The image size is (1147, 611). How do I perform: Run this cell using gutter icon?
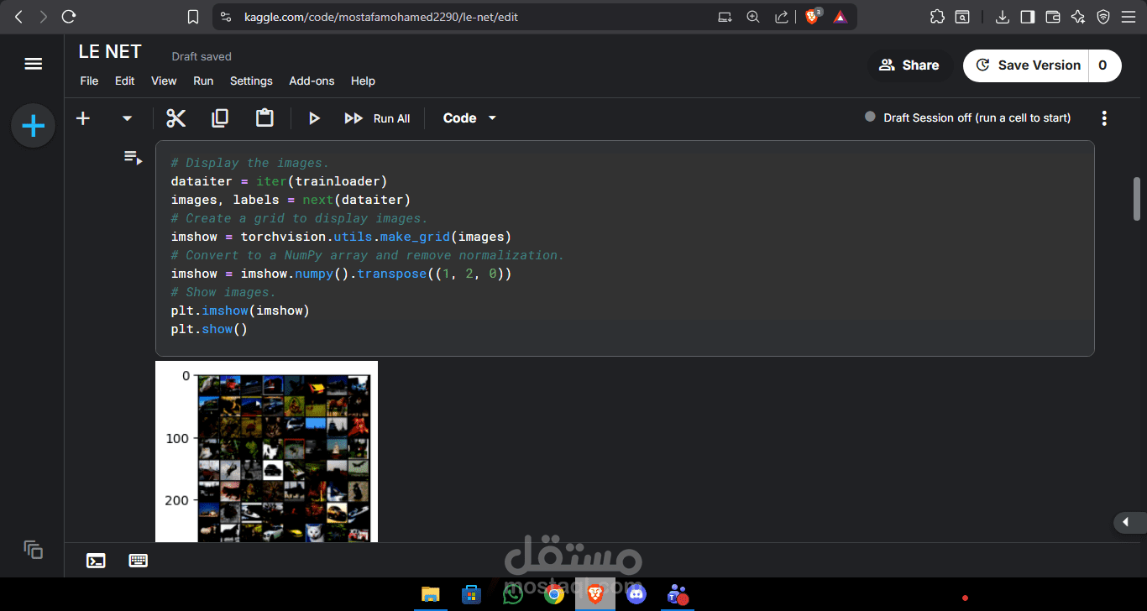[133, 157]
